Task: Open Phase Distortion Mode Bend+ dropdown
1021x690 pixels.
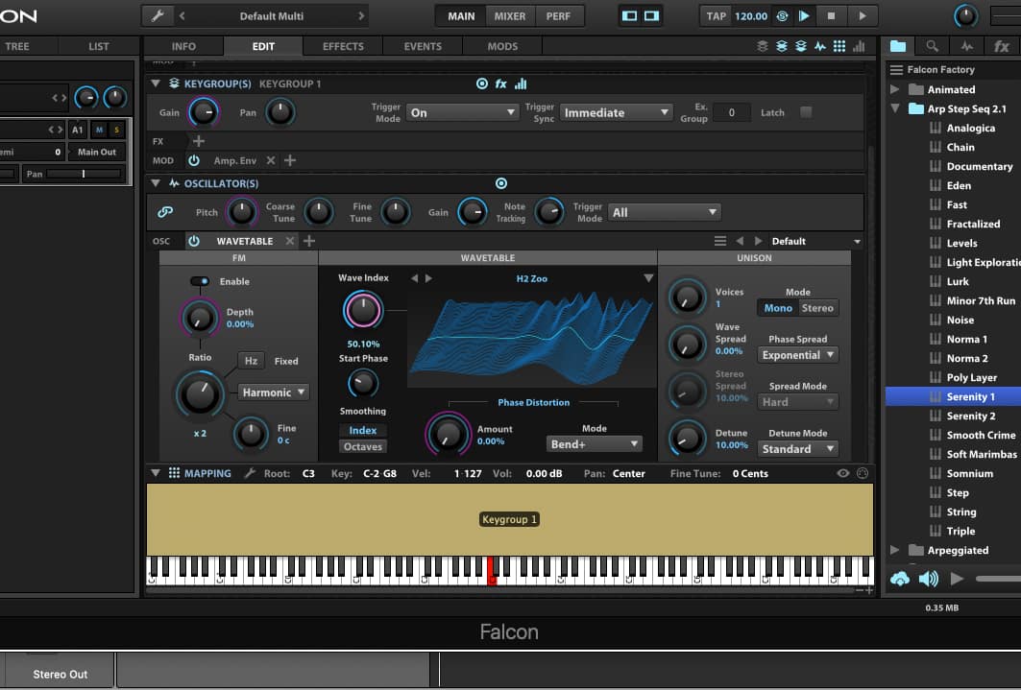Action: pos(594,444)
